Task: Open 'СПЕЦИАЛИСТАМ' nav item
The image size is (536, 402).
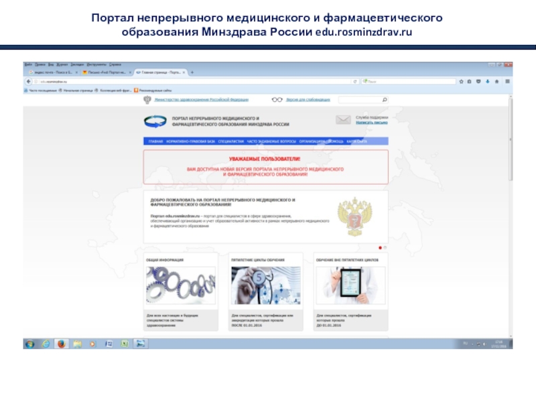Action: [231, 141]
